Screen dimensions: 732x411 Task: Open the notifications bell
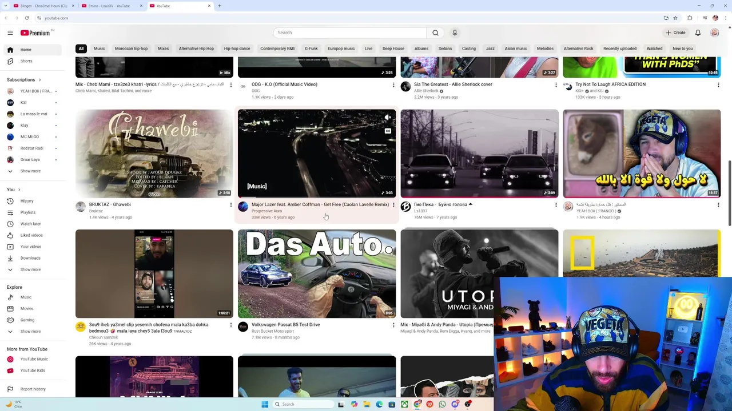click(x=698, y=33)
